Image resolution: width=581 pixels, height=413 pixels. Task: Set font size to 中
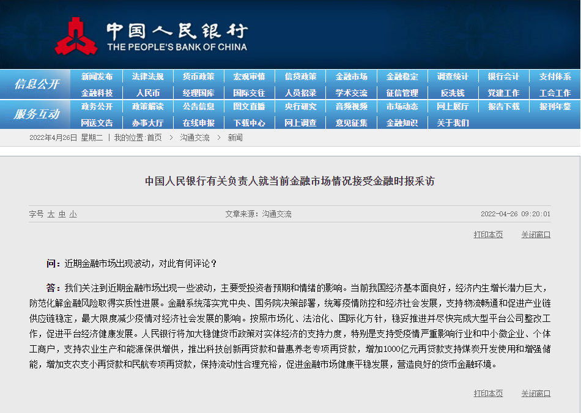[x=62, y=214]
